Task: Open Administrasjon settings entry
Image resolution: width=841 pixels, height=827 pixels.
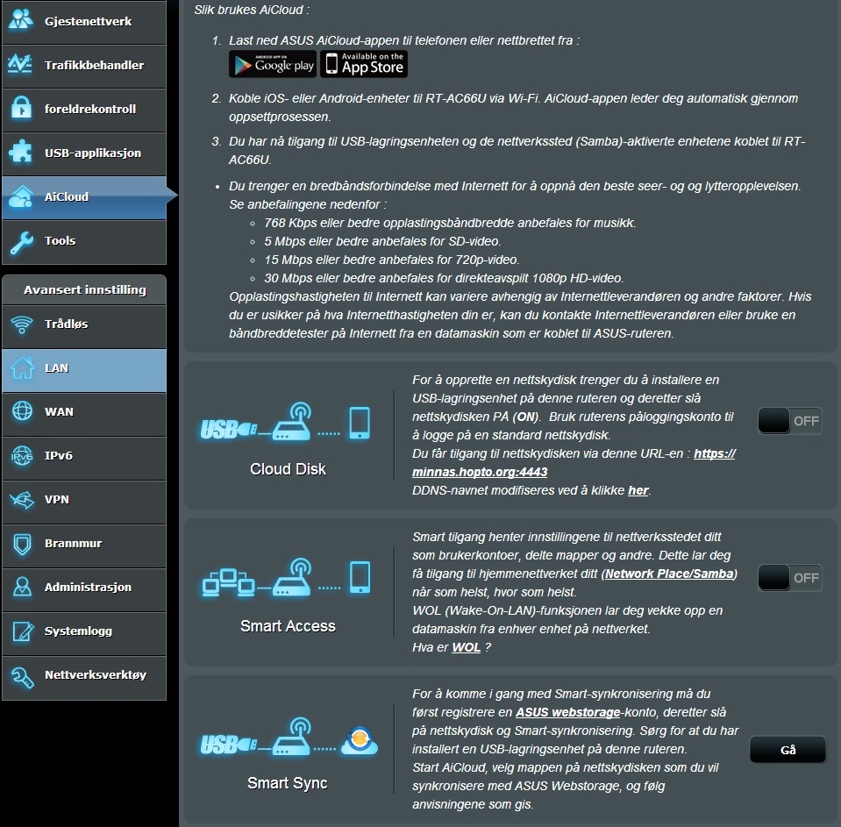Action: pos(84,589)
